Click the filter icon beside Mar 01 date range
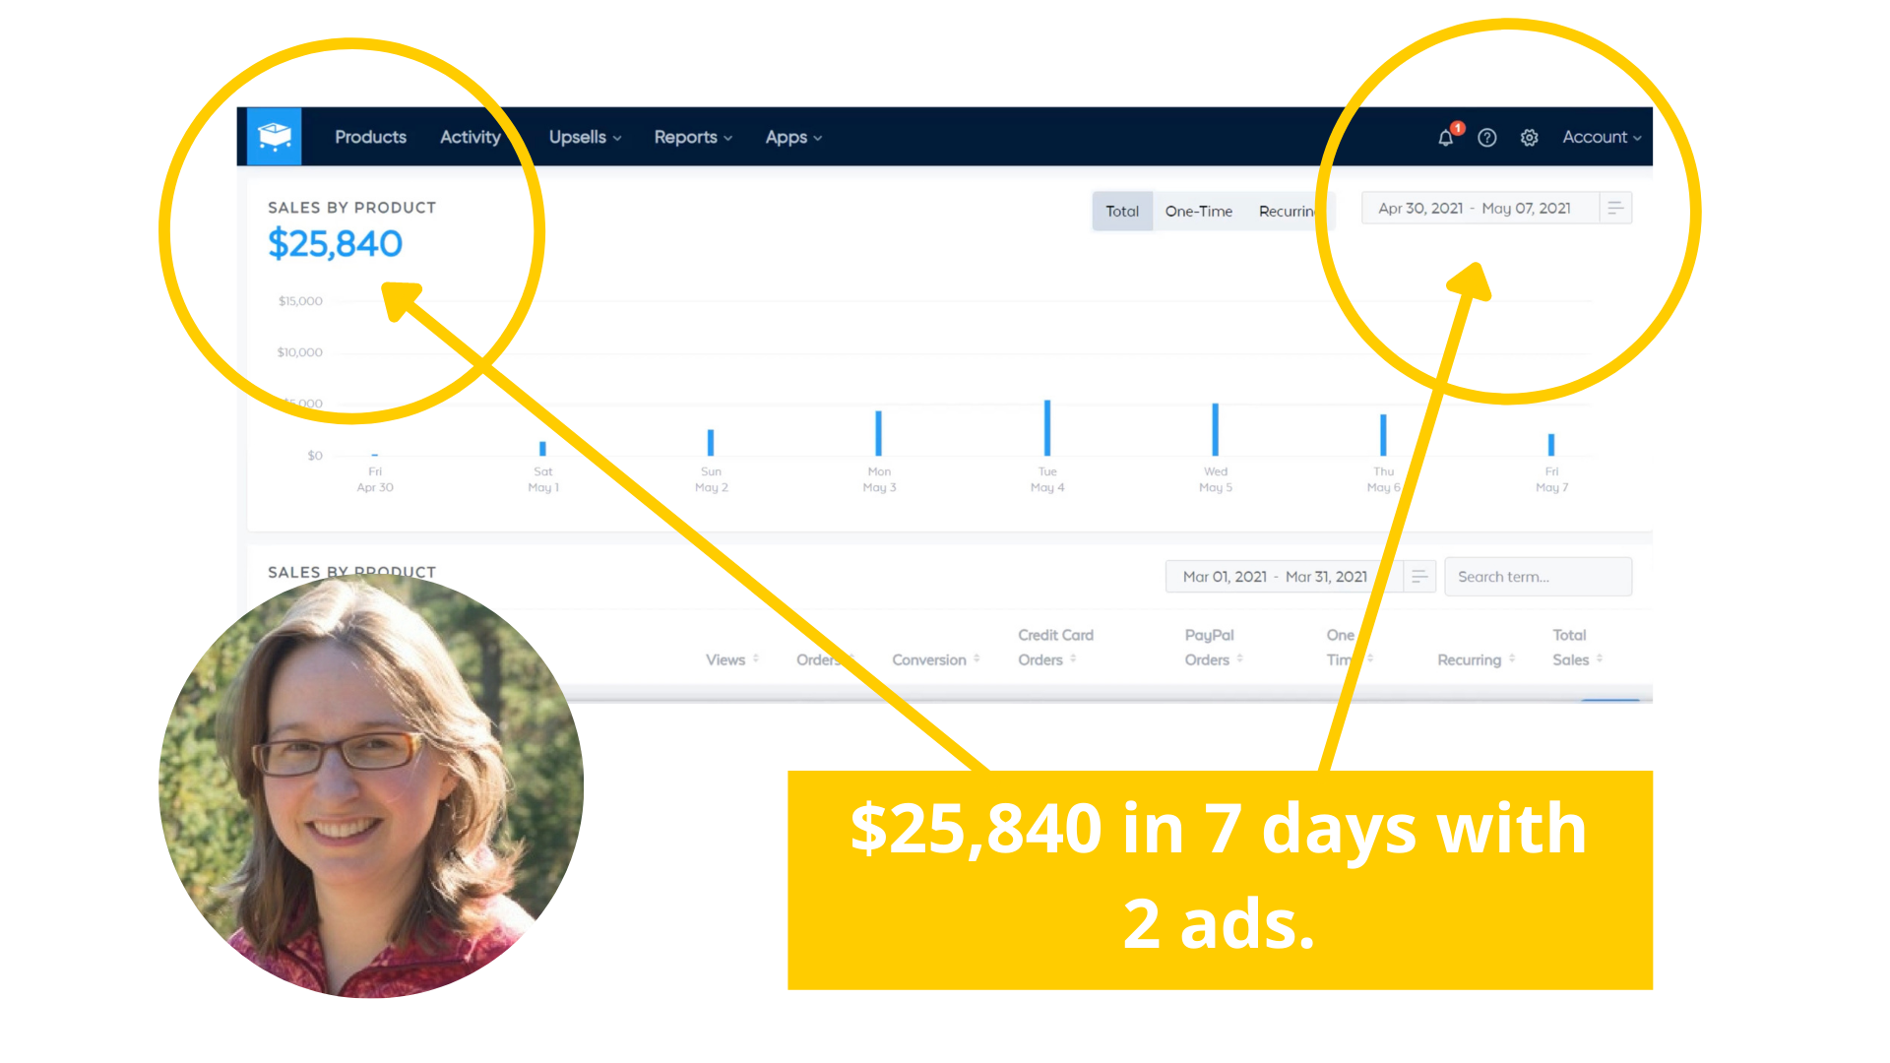The image size is (1890, 1063). click(1419, 577)
